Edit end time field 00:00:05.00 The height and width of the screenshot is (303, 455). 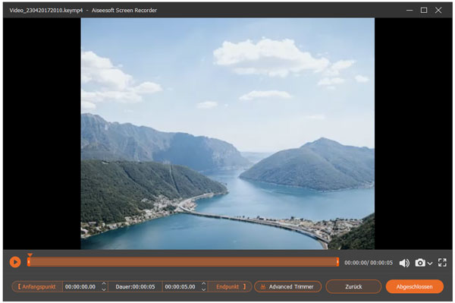coord(180,287)
